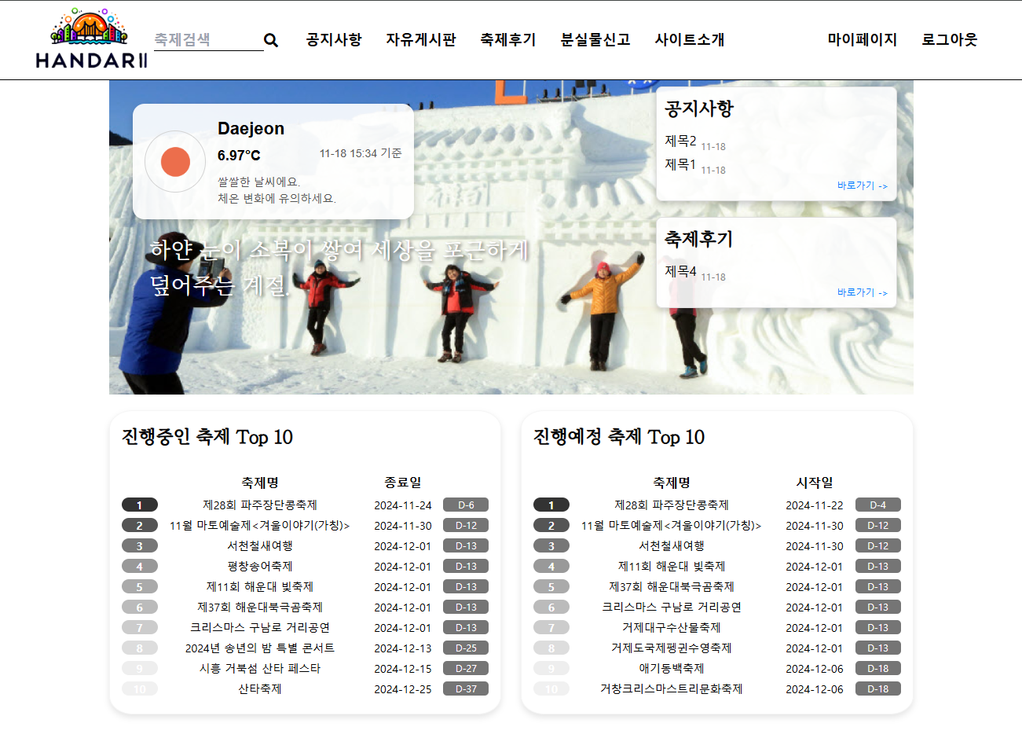Click the D-27 countdown badge

(x=466, y=668)
